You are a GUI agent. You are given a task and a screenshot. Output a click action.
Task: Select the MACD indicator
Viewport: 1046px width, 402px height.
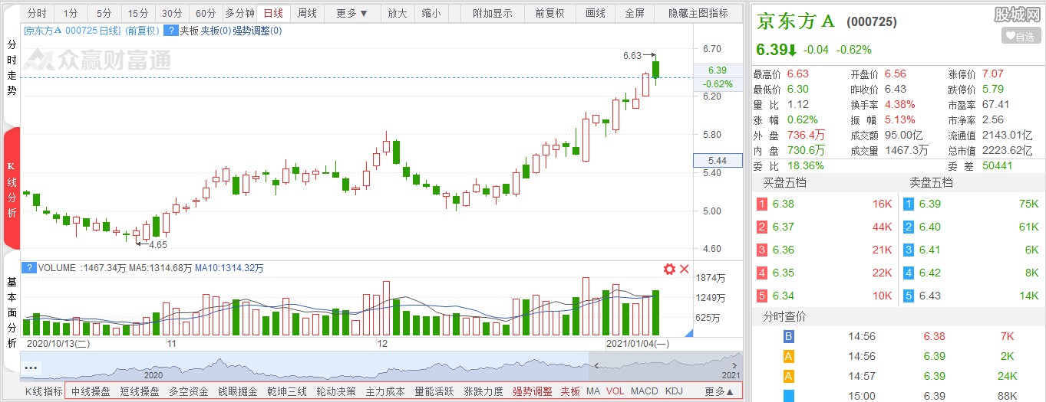645,391
